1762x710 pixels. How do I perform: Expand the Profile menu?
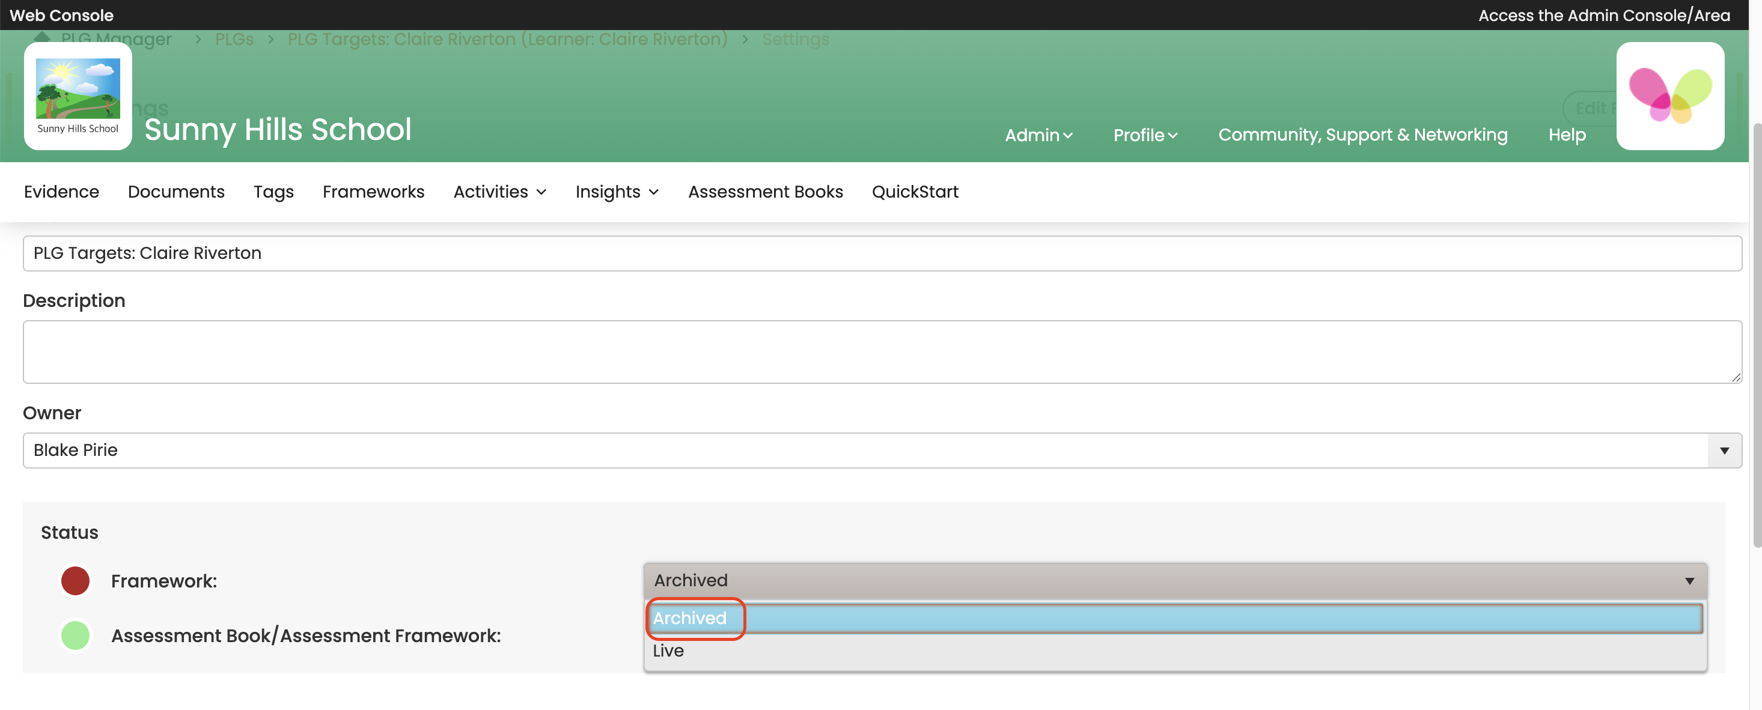coord(1144,135)
